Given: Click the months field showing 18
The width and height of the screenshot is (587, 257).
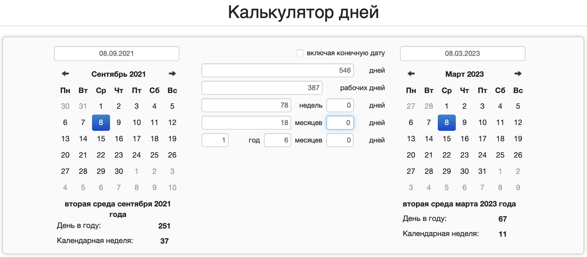Looking at the screenshot, I should tap(247, 123).
